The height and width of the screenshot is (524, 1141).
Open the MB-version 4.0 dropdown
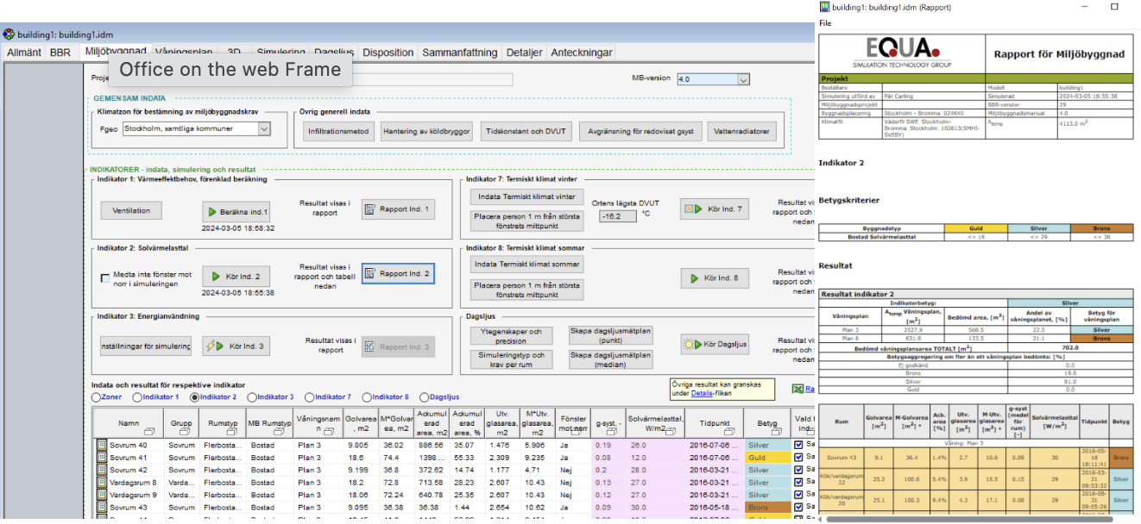tap(742, 79)
